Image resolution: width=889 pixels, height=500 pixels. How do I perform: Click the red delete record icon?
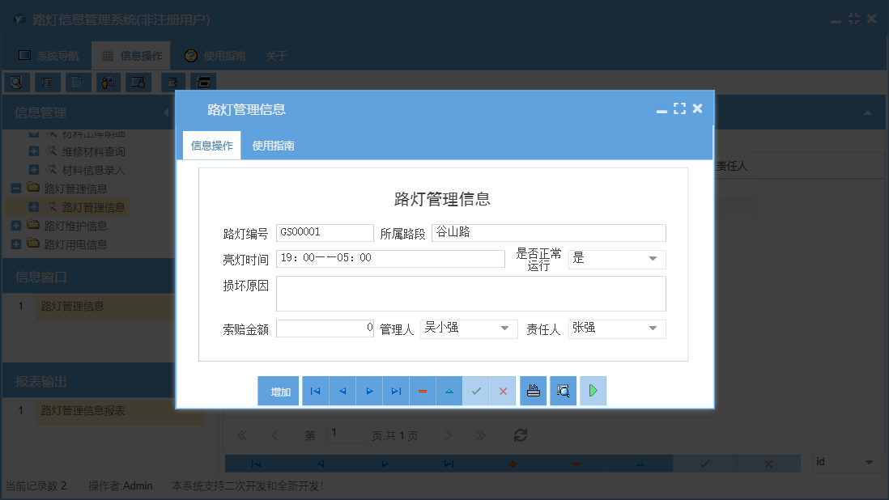(x=423, y=391)
